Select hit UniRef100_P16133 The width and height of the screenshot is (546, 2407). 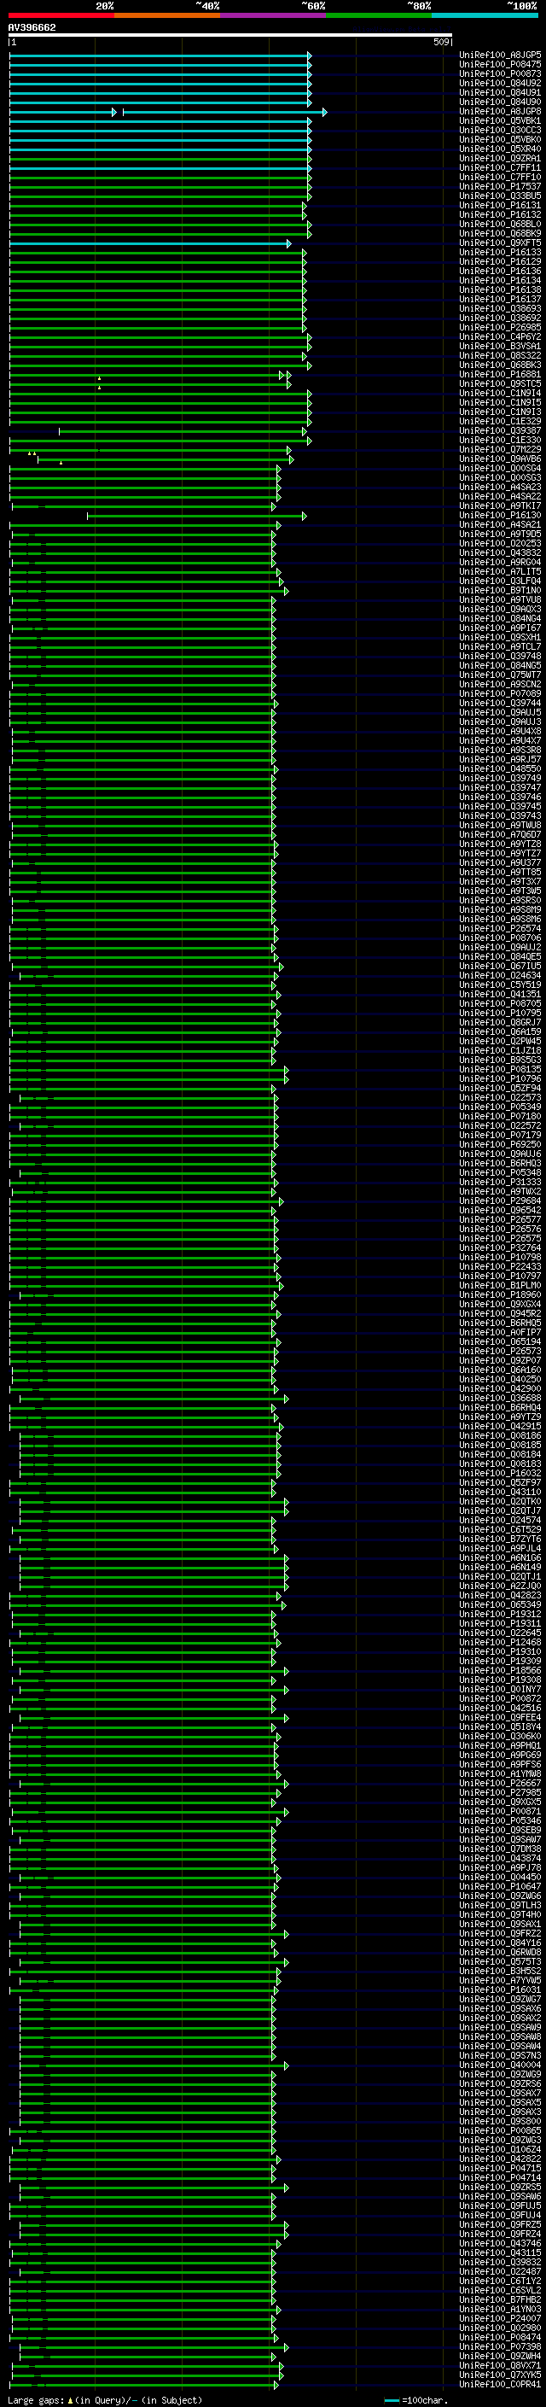pos(500,252)
